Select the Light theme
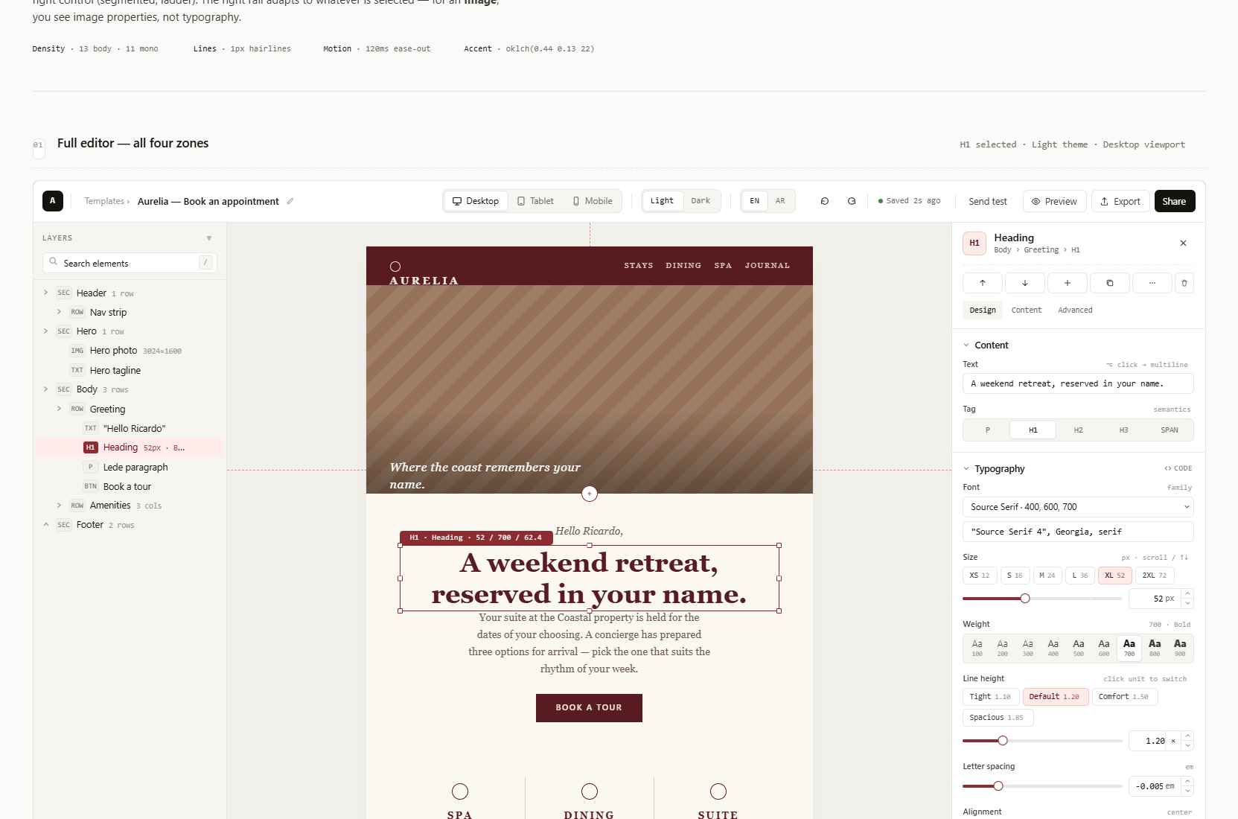The height and width of the screenshot is (819, 1238). pyautogui.click(x=662, y=201)
